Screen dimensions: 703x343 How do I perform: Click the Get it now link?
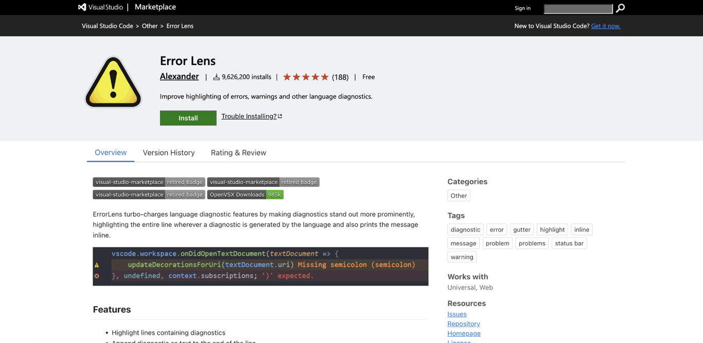coord(606,26)
